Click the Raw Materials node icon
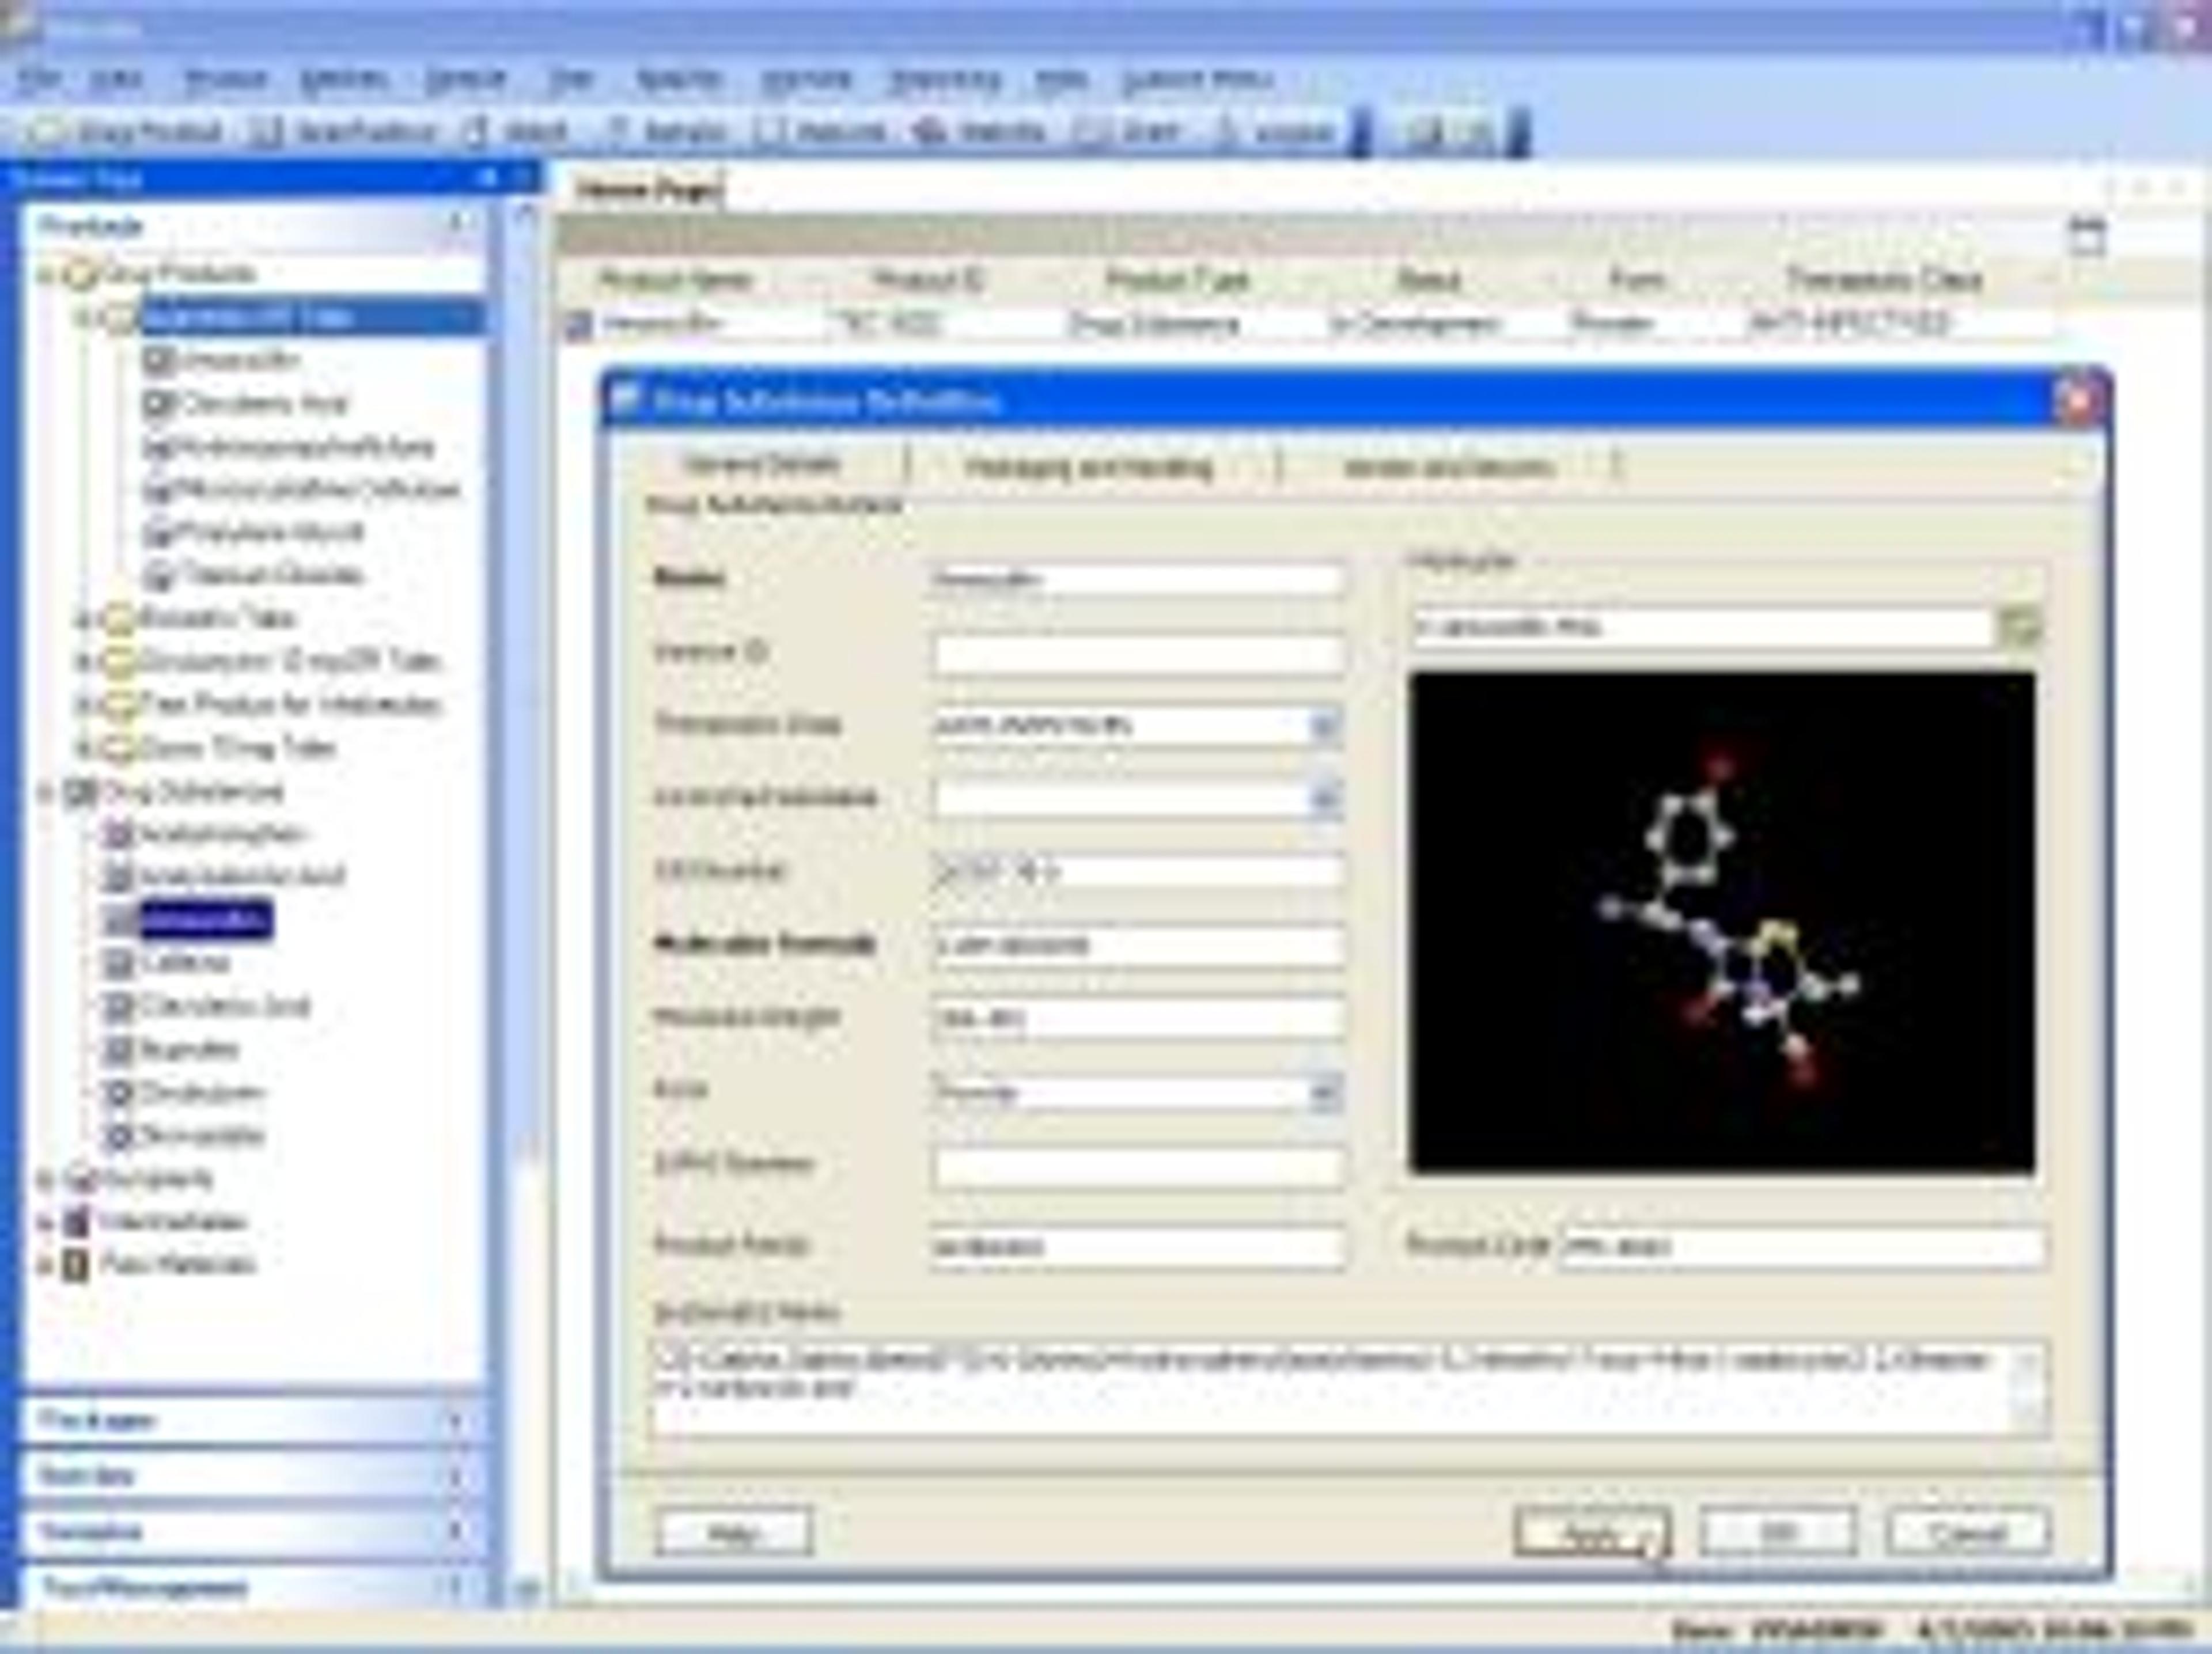The height and width of the screenshot is (1654, 2212). [x=75, y=1265]
